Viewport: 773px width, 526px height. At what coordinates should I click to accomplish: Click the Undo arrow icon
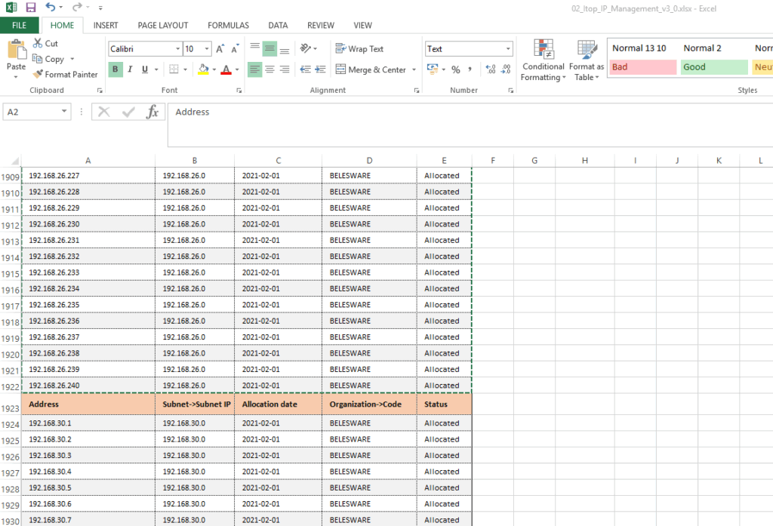pos(50,8)
